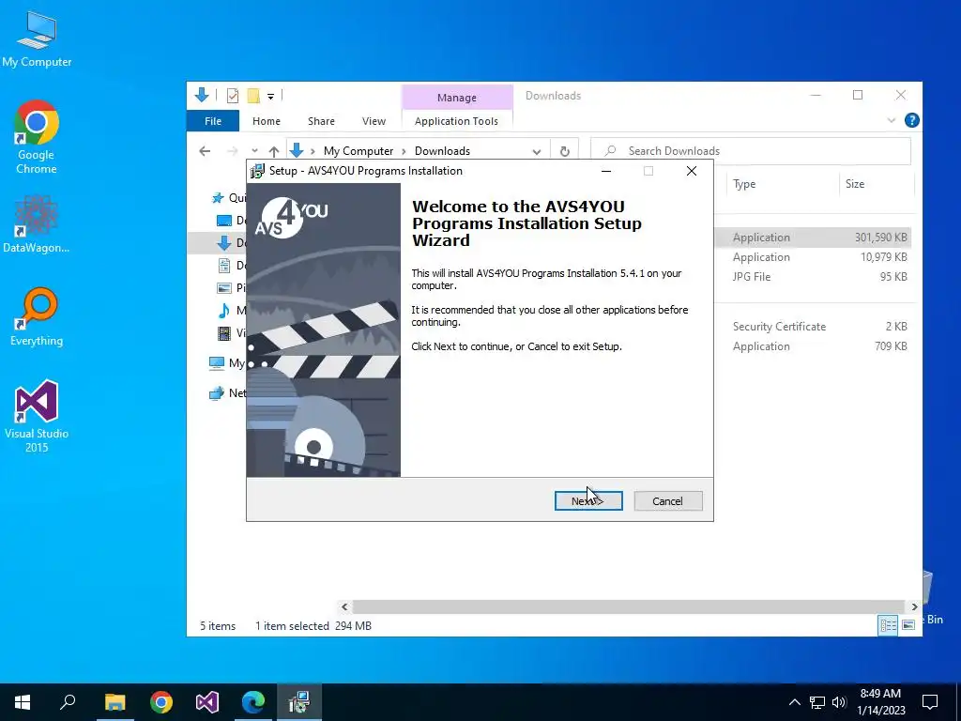Open the Application Tools tab
This screenshot has height=721, width=961.
457,121
